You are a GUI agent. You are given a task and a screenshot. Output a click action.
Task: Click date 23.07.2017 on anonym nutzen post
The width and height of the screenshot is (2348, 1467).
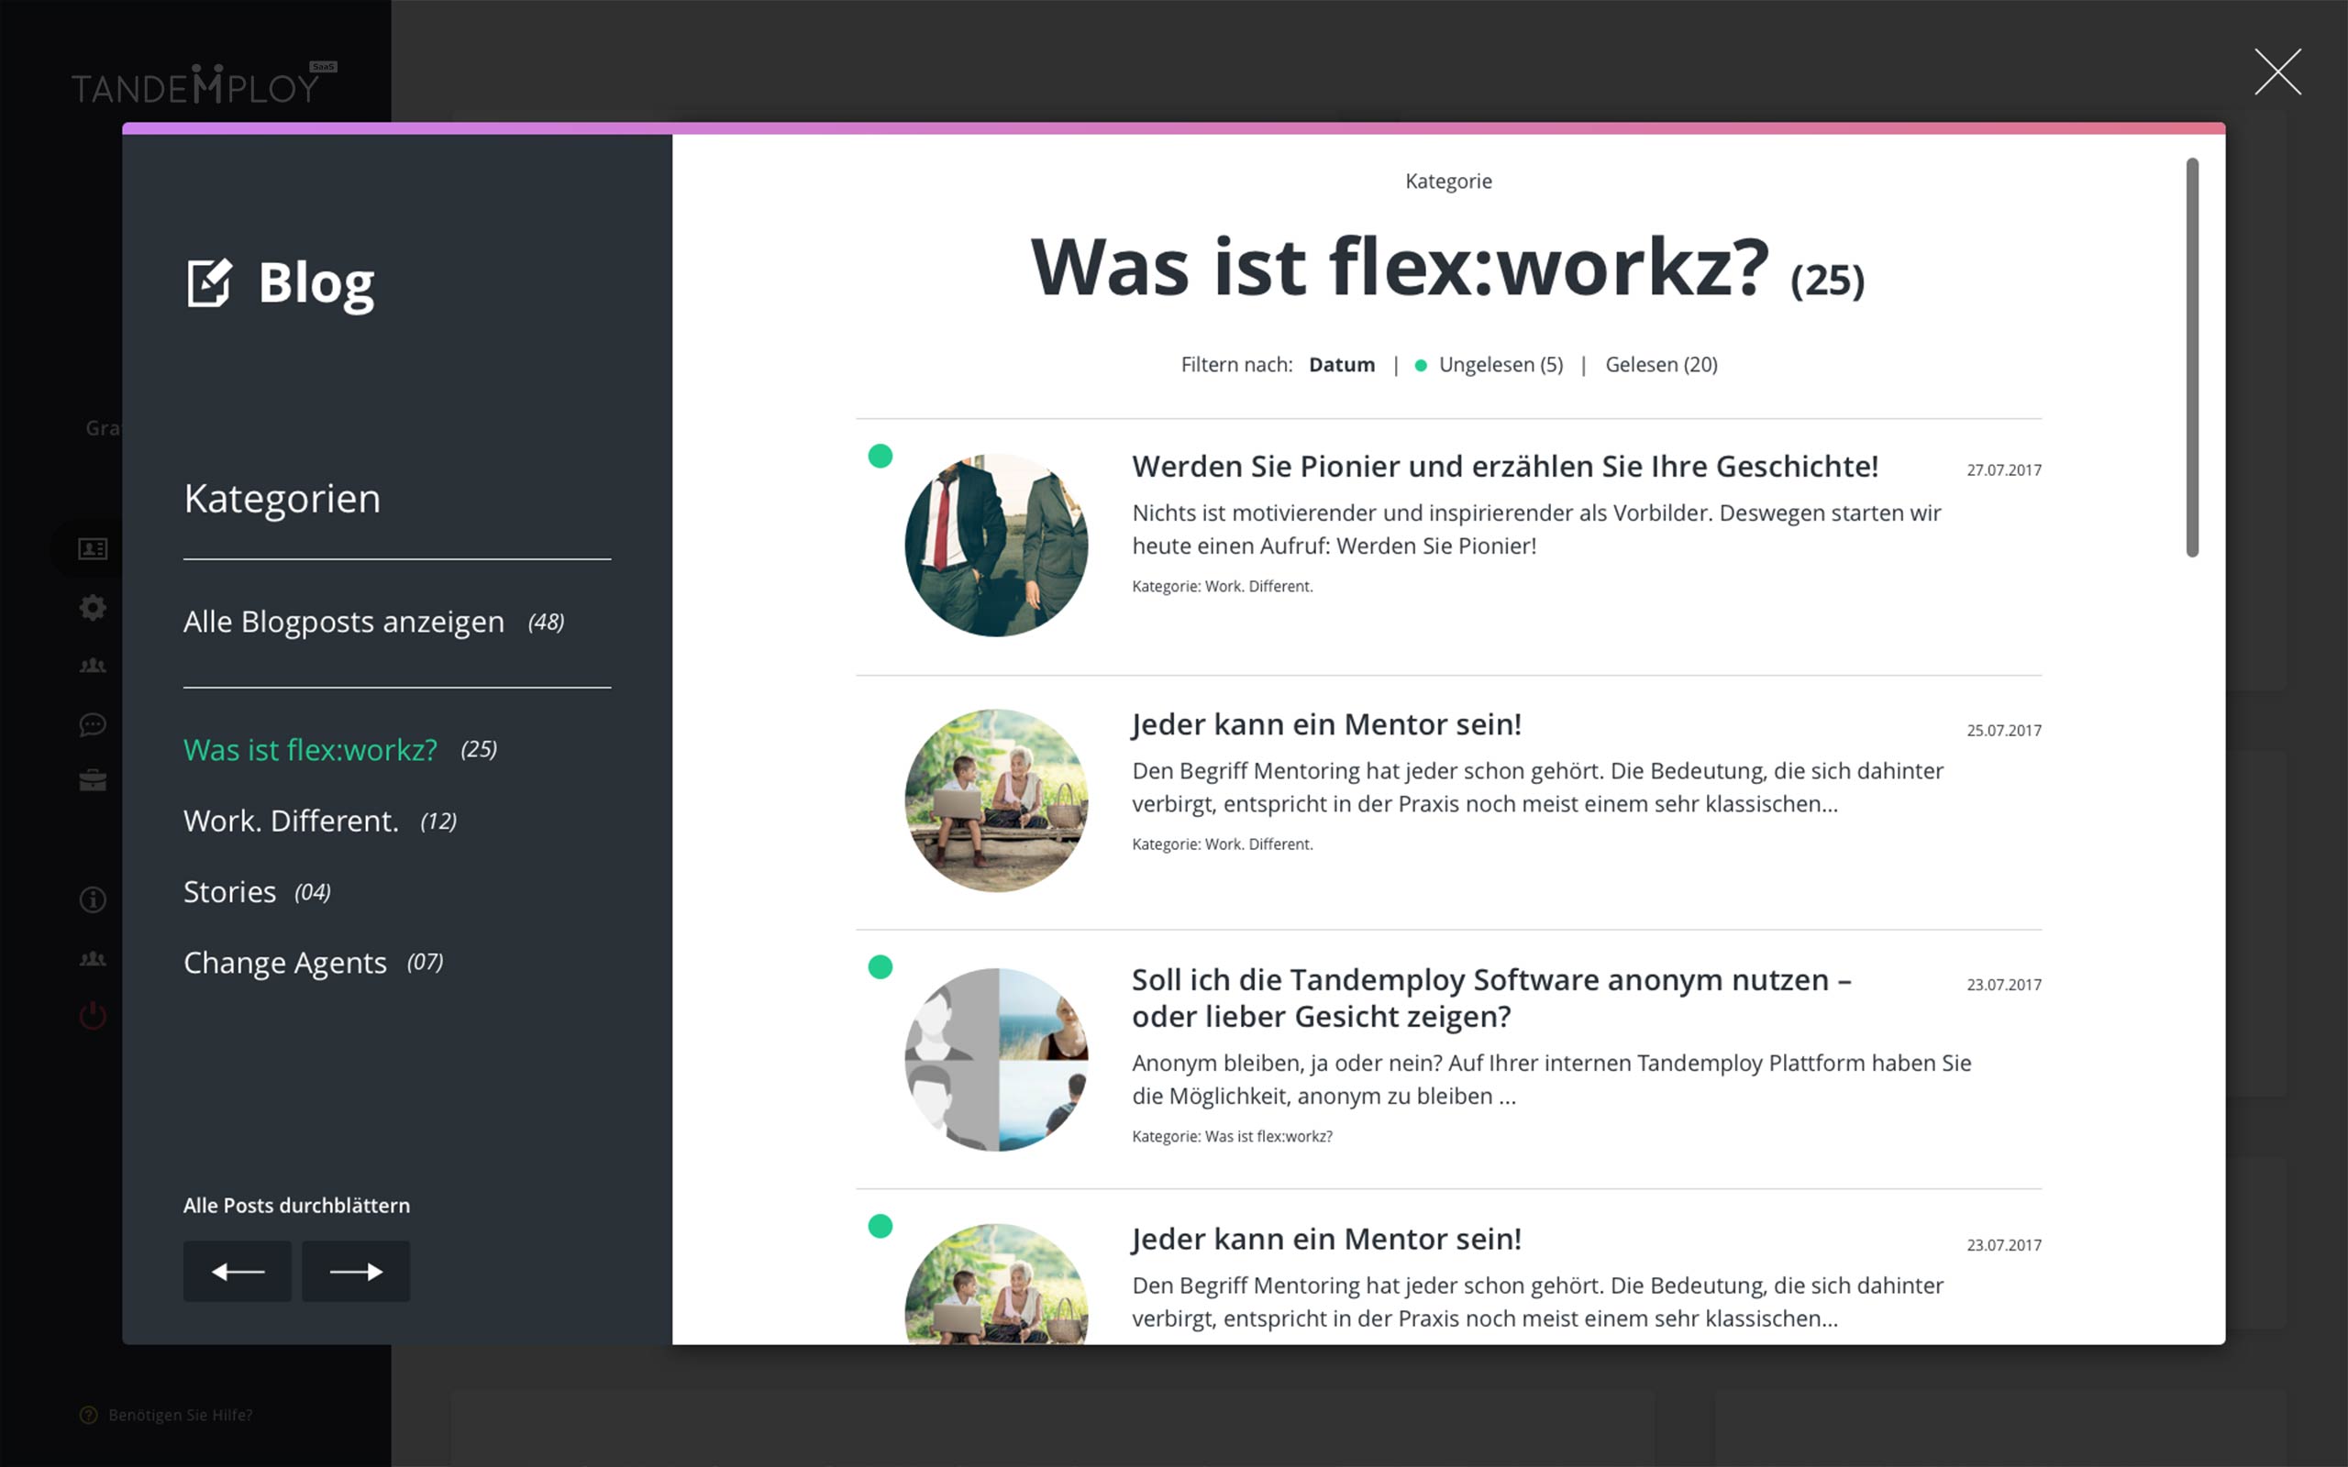tap(2003, 985)
